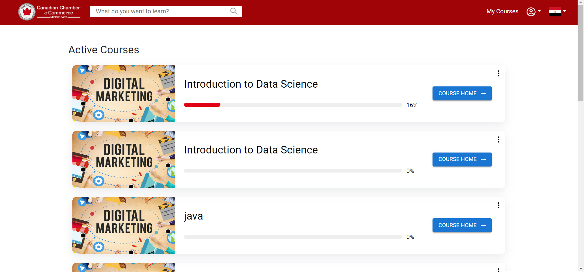Click the java course progress bar
Image resolution: width=584 pixels, height=272 pixels.
293,237
